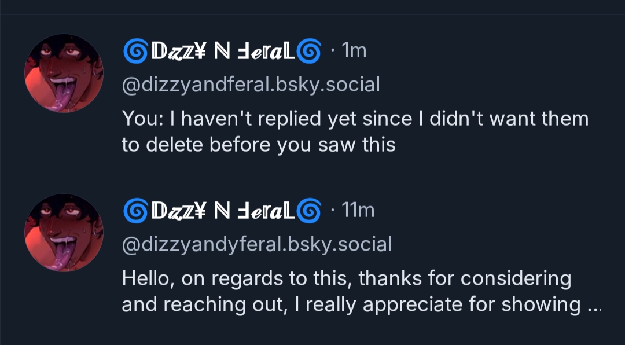This screenshot has width=625, height=345.
Task: Click the "to delete before you saw this" line
Action: point(258,145)
